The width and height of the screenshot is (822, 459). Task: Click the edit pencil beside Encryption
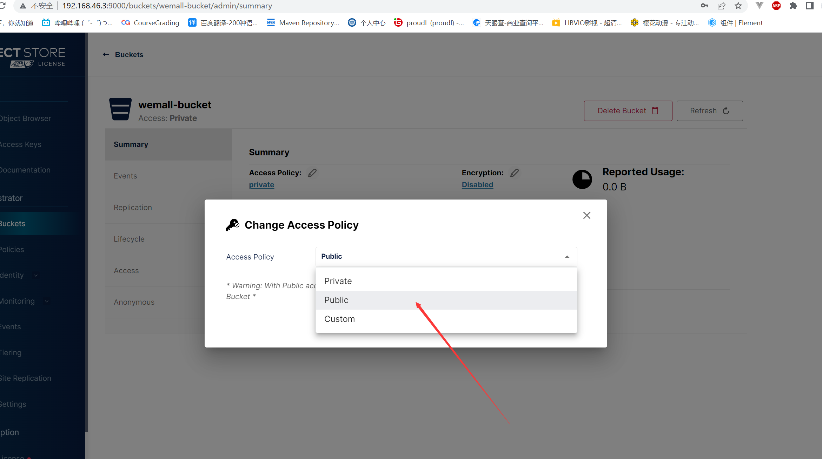pos(514,173)
